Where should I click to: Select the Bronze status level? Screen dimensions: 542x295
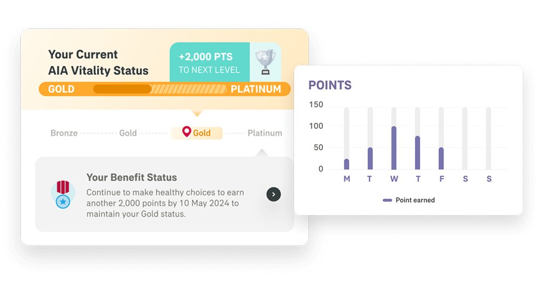tap(64, 133)
